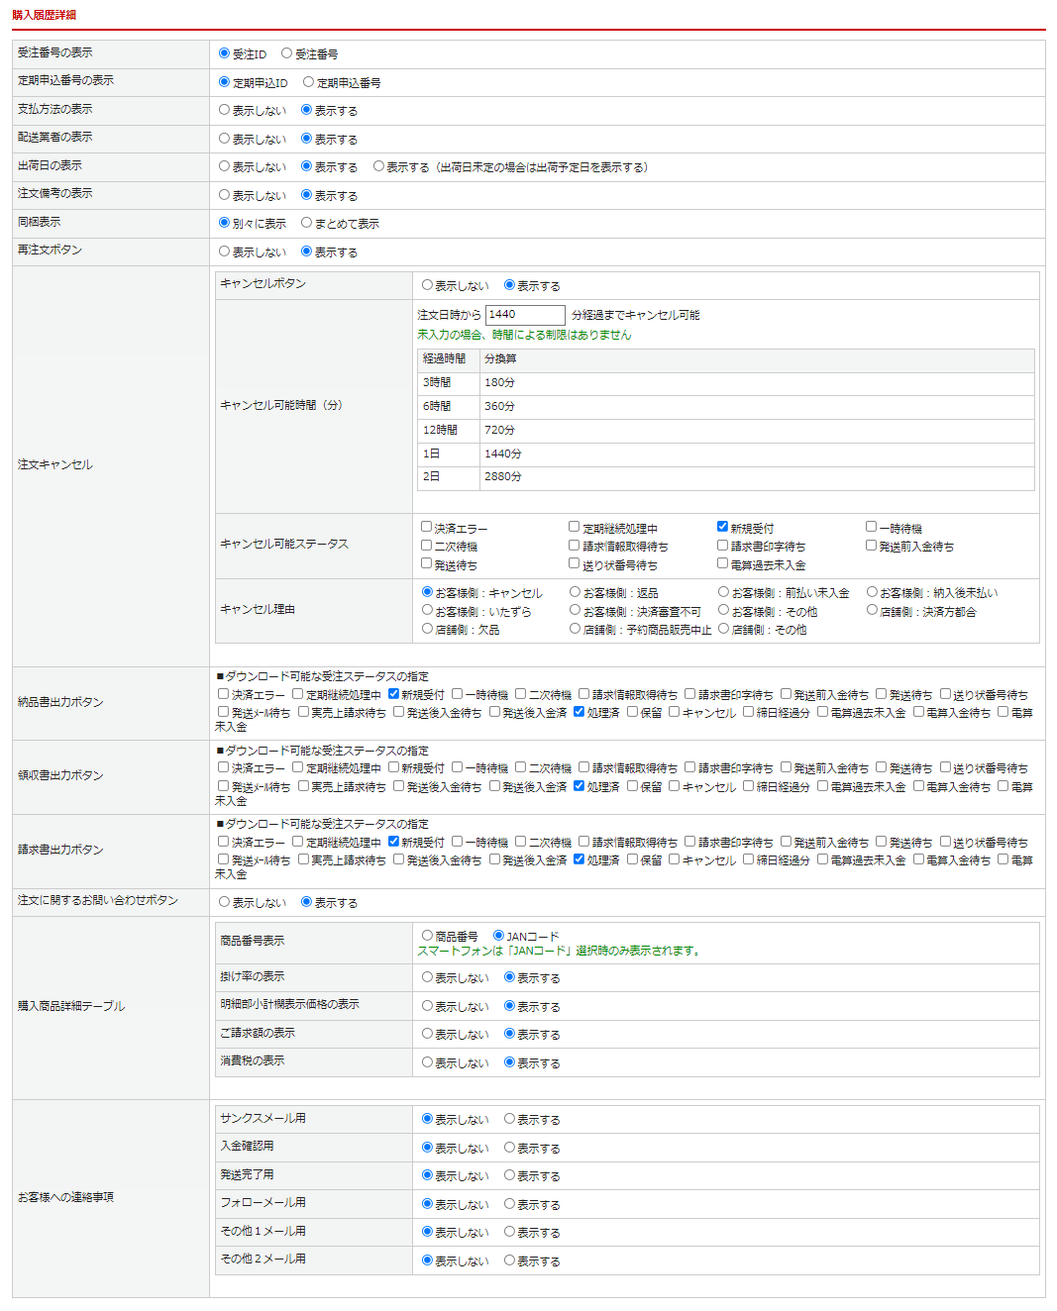Set 再注文ボタン to 表示しない
Viewport: 1057px width, 1311px height.
click(x=224, y=252)
